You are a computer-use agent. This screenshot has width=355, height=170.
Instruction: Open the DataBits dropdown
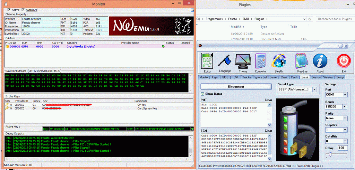pyautogui.click(x=345, y=141)
